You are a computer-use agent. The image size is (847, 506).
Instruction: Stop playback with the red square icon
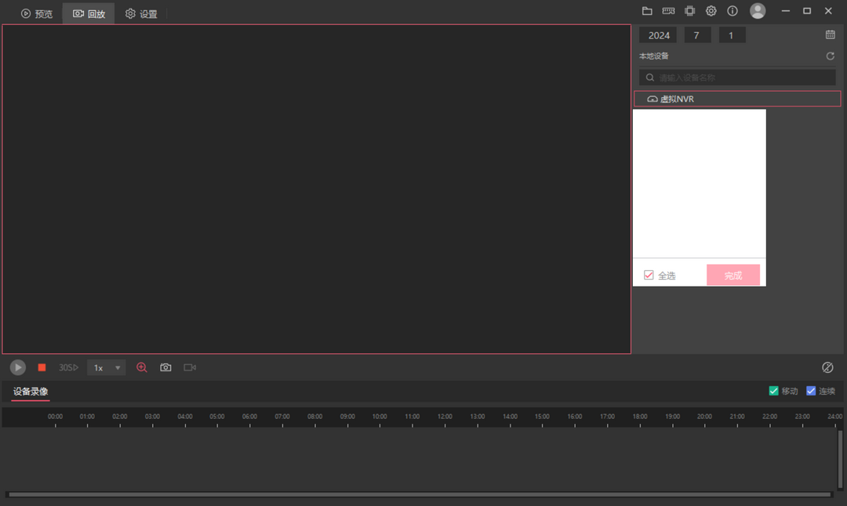point(42,367)
